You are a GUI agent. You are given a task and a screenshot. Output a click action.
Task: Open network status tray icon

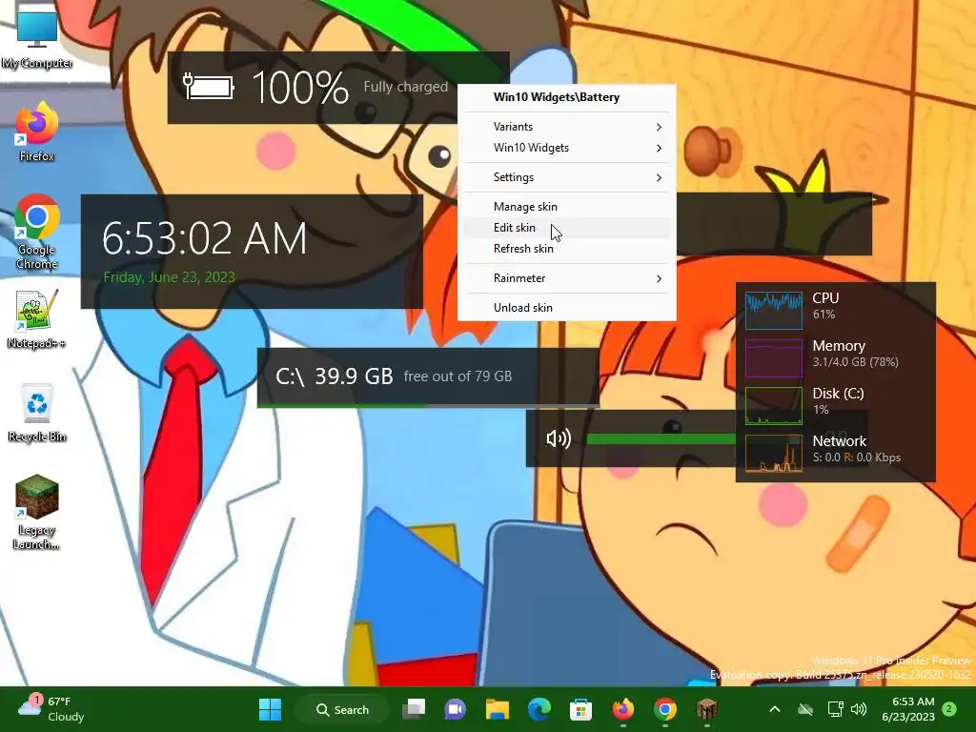[835, 709]
